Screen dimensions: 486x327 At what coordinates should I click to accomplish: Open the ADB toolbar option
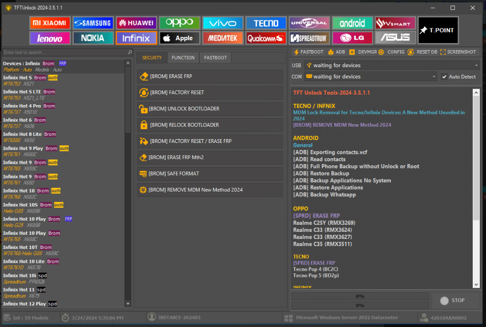click(336, 52)
